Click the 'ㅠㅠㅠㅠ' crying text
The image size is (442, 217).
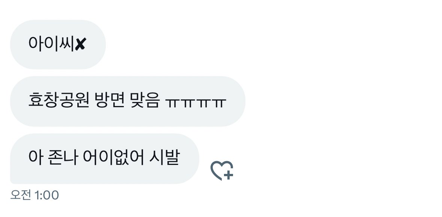(x=196, y=103)
